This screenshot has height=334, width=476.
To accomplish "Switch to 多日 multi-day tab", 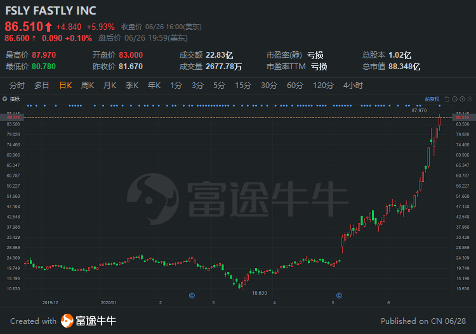I will click(x=42, y=86).
